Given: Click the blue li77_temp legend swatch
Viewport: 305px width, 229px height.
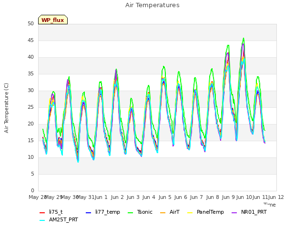Looking at the screenshot, I should click(x=89, y=212).
